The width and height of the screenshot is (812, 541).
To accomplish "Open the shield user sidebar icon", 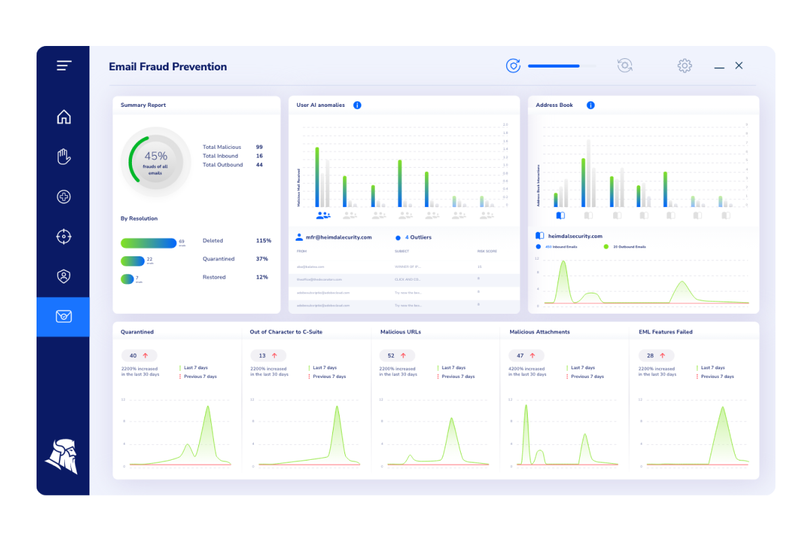I will tap(64, 276).
